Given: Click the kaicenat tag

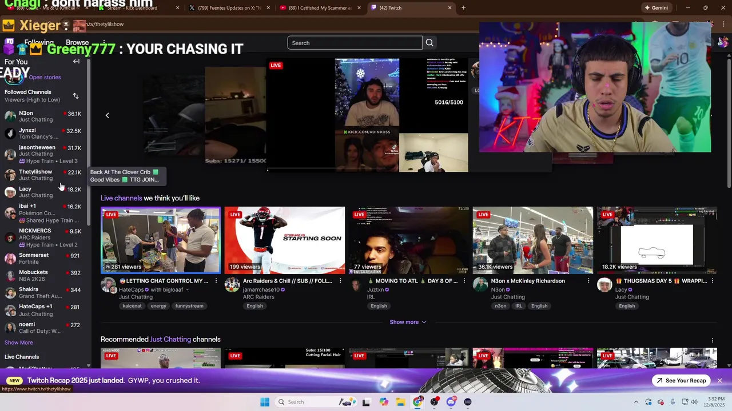Looking at the screenshot, I should click(132, 306).
